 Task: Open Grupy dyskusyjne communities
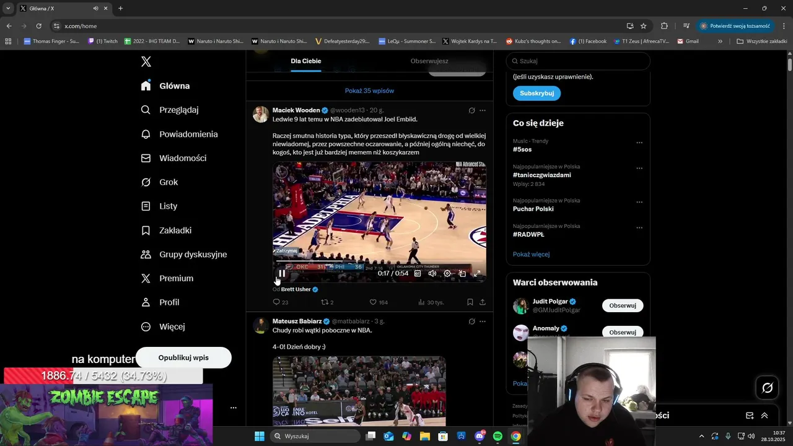click(x=184, y=254)
